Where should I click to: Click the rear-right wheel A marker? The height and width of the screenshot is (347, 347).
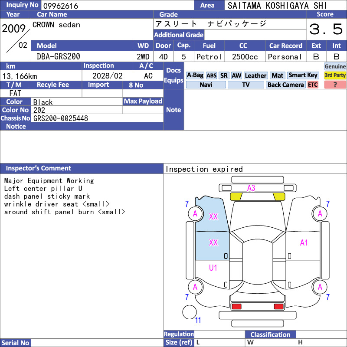click(320, 287)
